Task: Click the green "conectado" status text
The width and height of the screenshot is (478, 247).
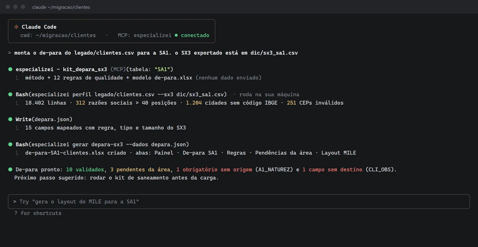Action: (195, 35)
